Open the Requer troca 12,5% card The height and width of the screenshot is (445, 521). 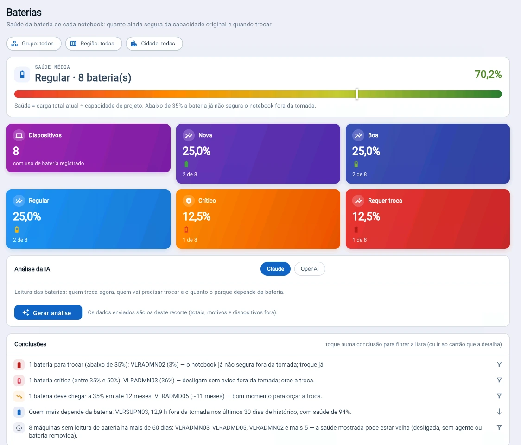coord(428,219)
